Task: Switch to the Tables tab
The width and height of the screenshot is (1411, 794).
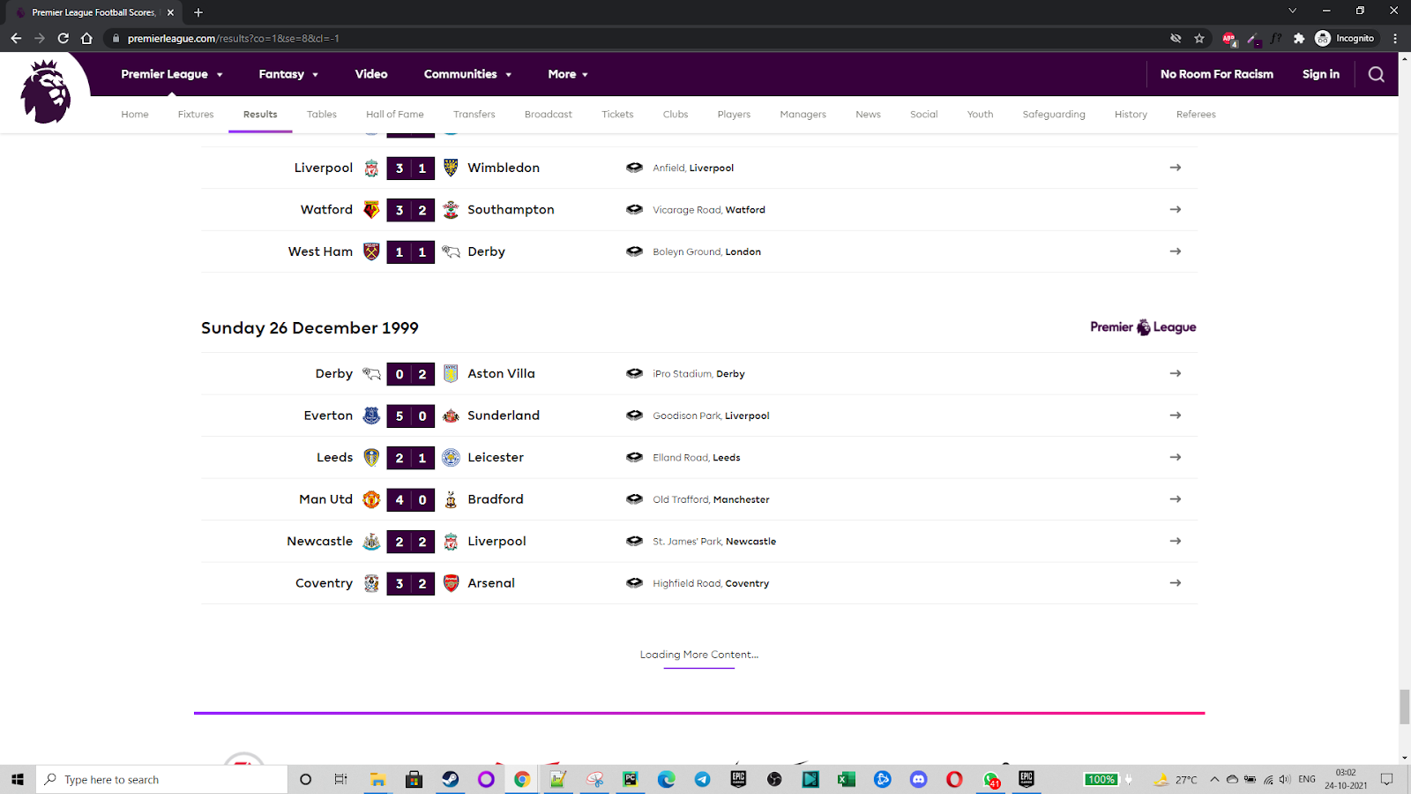Action: click(x=322, y=115)
